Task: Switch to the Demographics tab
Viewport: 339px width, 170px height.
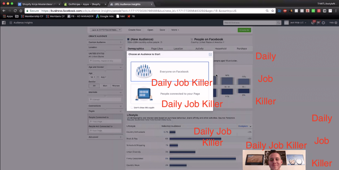Action: click(x=136, y=49)
